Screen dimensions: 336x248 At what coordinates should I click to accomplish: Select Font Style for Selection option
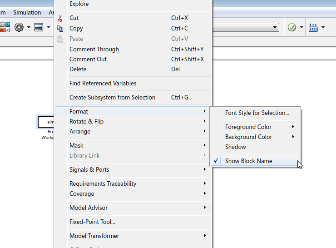257,113
